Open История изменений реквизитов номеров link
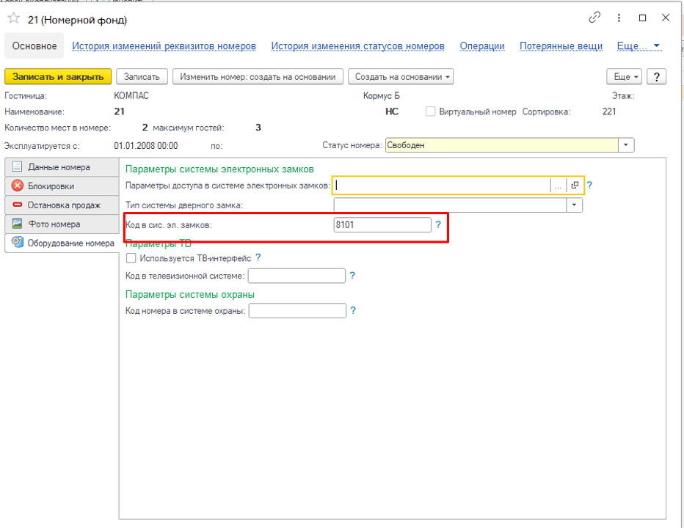684x528 pixels. pyautogui.click(x=164, y=45)
